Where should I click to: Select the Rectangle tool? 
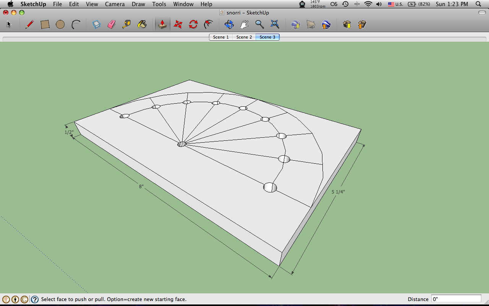45,24
